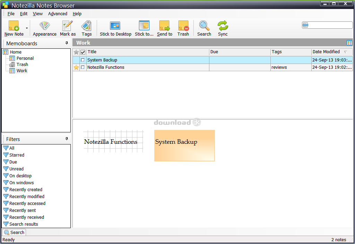The width and height of the screenshot is (355, 244).
Task: Click the System Backup date modified cell
Action: point(332,60)
